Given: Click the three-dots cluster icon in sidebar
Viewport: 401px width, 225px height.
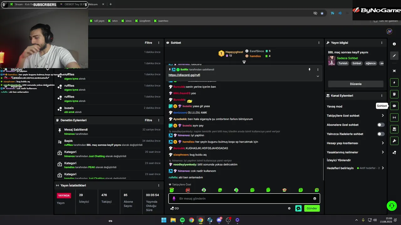Looking at the screenshot, I should pos(394,152).
